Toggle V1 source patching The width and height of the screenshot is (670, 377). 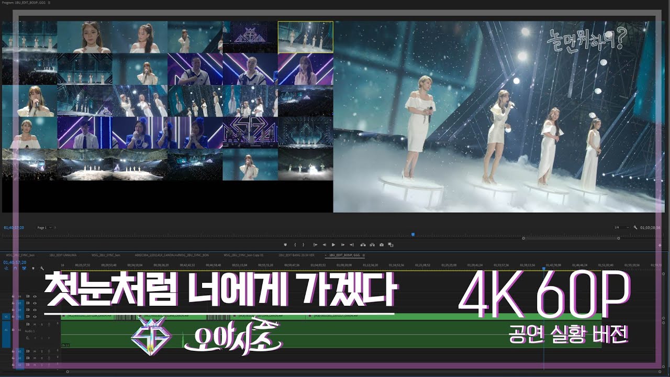[6, 317]
